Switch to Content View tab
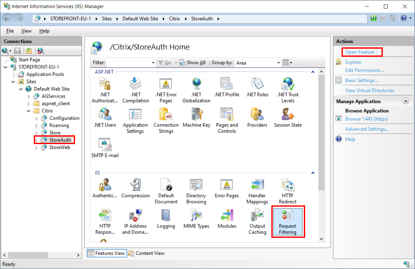Screen dimensions: 415x269 [x=147, y=253]
